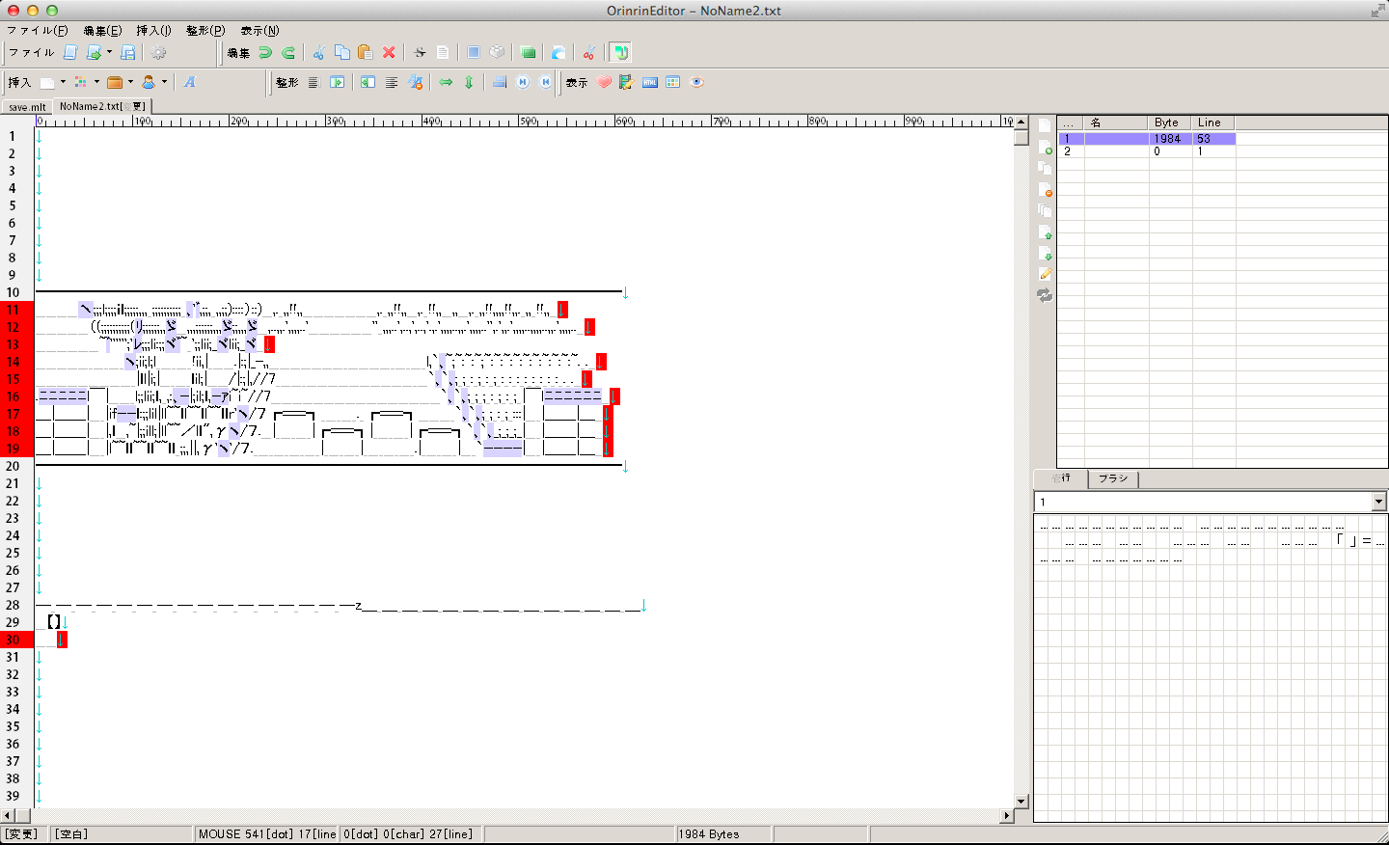Switch to the save.mlt tab
1389x845 pixels.
[x=27, y=107]
